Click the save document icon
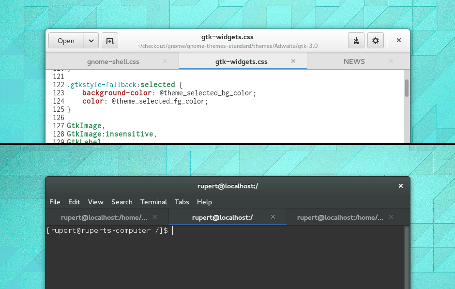 tap(356, 41)
